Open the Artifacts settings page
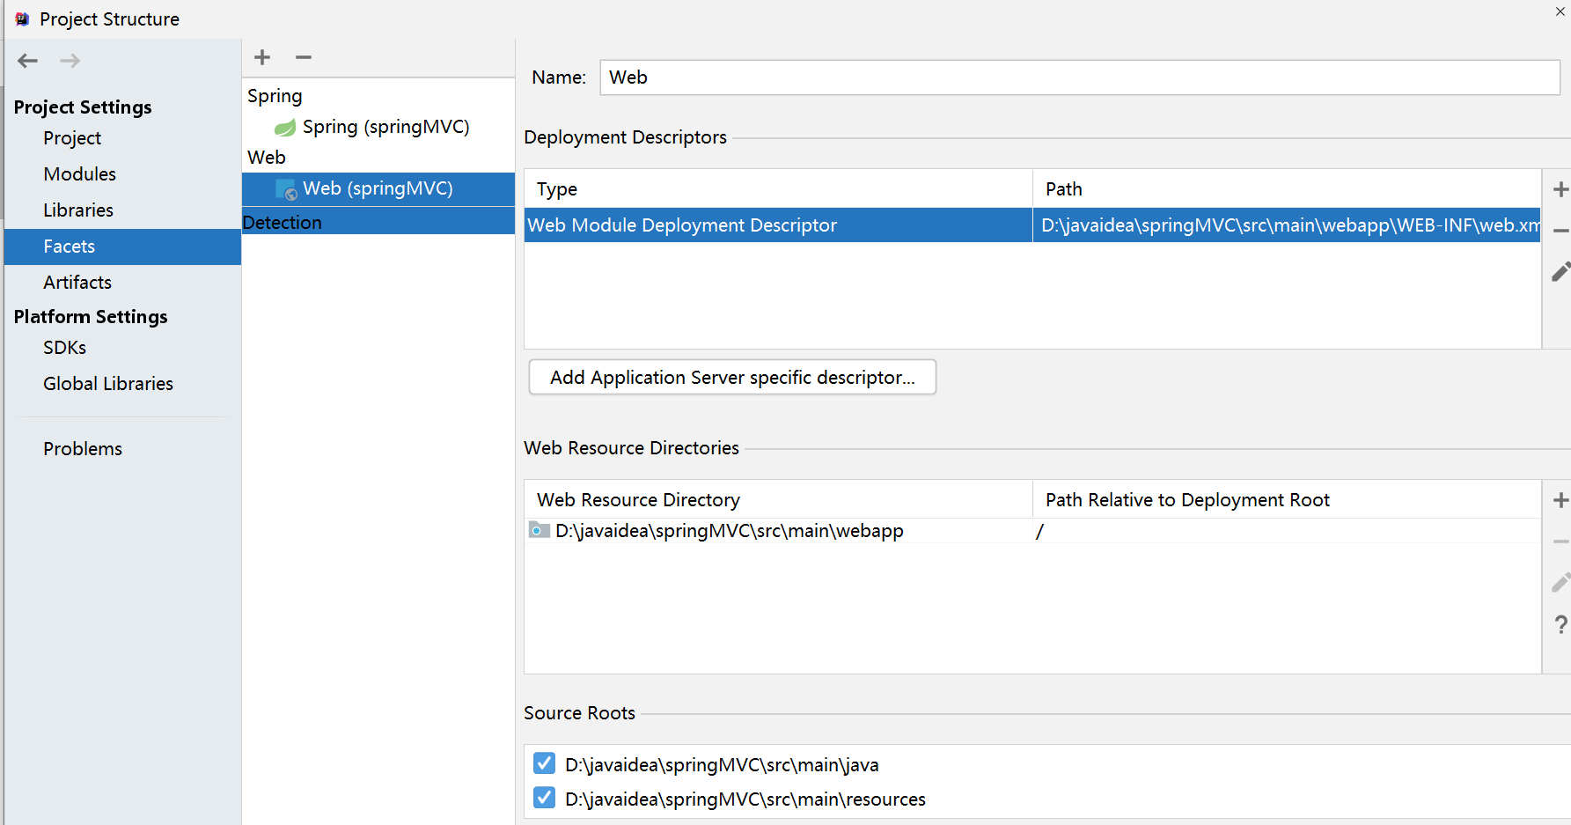Screen dimensions: 1571x825 pyautogui.click(x=77, y=283)
